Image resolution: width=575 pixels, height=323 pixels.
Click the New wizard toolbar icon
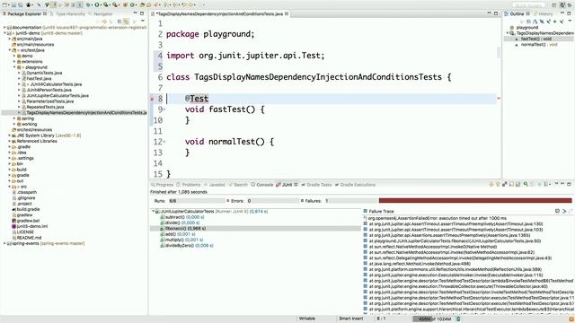[x=4, y=5]
